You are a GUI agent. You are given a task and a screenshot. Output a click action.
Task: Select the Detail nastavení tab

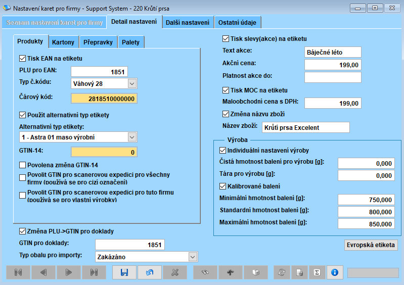click(x=134, y=22)
